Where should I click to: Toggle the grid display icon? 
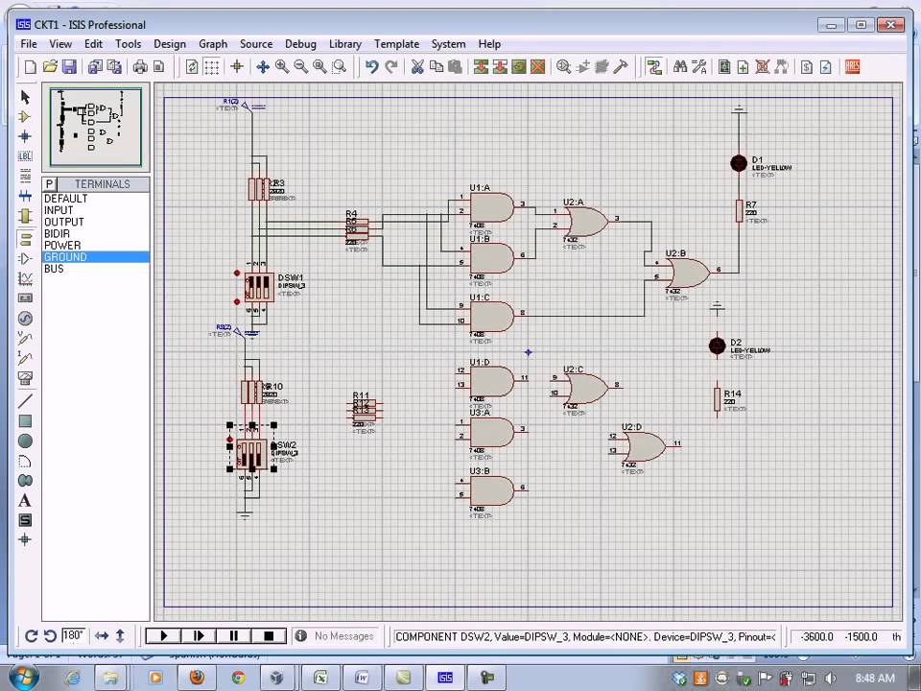tap(211, 67)
